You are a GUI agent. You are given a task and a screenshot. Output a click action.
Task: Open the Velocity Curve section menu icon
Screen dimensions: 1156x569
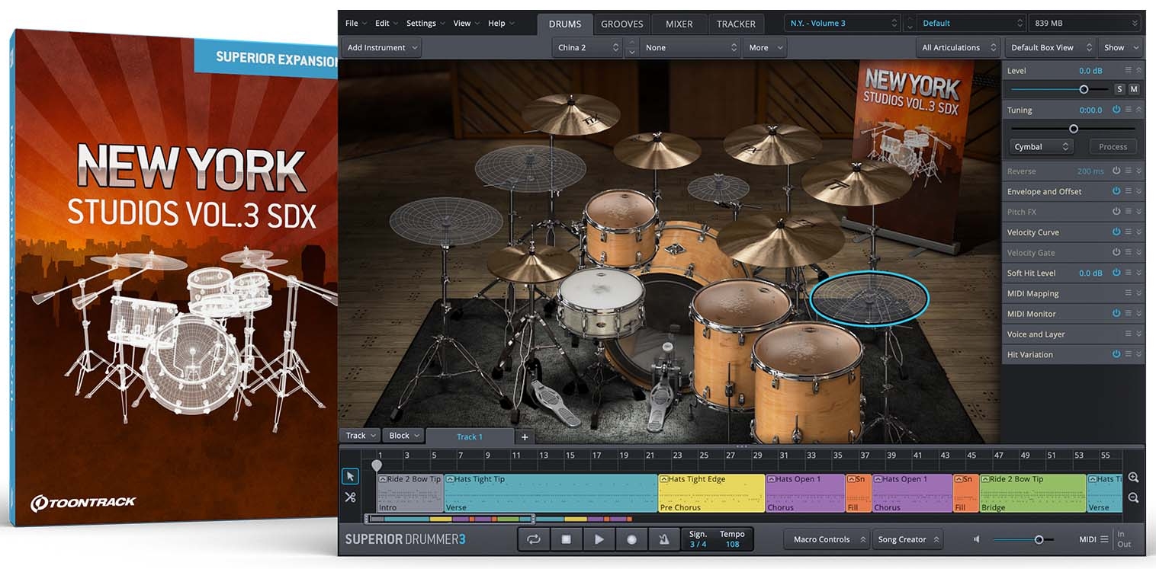pyautogui.click(x=1128, y=232)
